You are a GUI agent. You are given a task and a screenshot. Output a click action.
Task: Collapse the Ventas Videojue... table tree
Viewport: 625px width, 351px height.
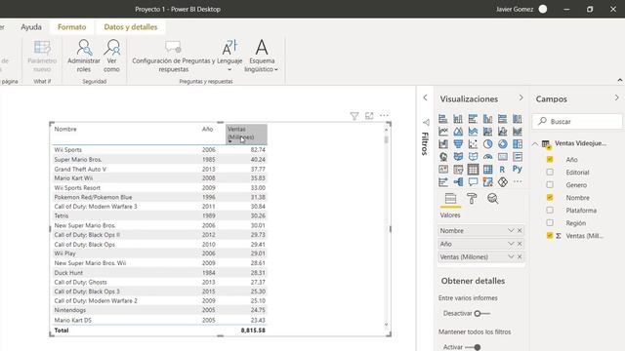coord(535,144)
